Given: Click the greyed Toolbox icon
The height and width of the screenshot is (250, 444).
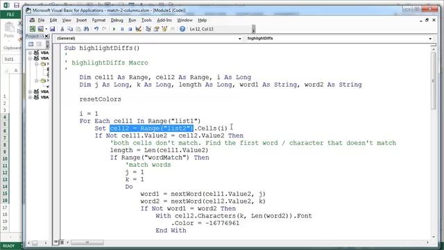Looking at the screenshot, I should [x=172, y=29].
